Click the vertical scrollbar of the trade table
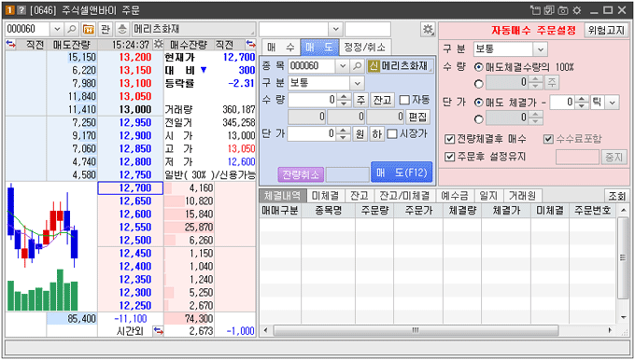Screen dimensions: 635x360 [623, 258]
